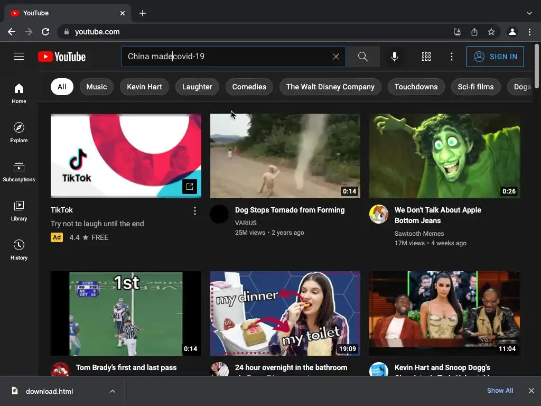Select the Comedies filter chip
541x406 pixels.
[249, 87]
